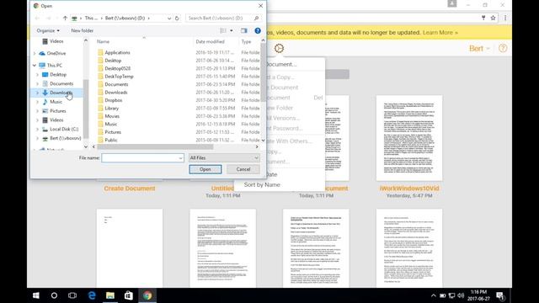
Task: Open the Help icon in Open dialog
Action: 258,30
